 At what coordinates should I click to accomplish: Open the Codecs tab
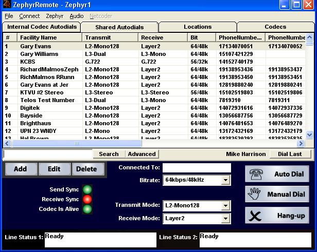275,27
